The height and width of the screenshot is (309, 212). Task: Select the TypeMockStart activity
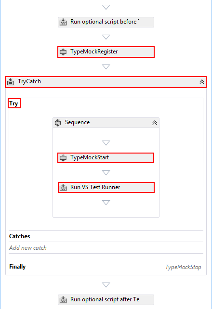click(106, 158)
